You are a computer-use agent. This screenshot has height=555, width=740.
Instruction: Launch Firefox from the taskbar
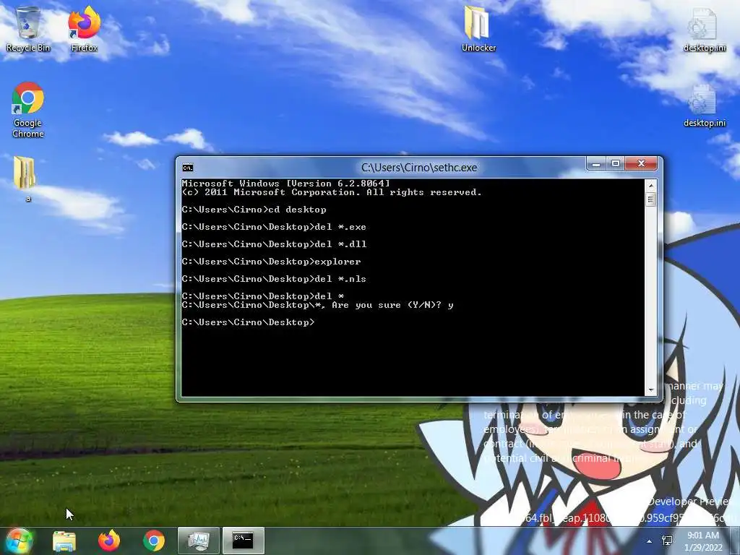click(109, 541)
